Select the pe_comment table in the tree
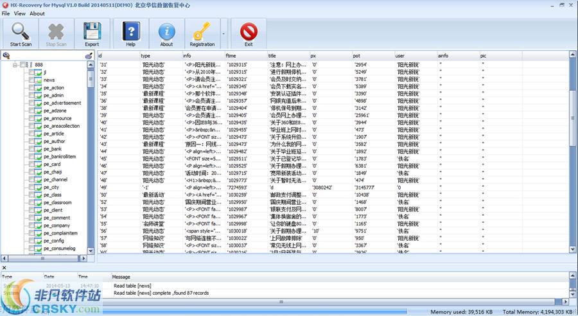The width and height of the screenshot is (578, 316). point(57,218)
